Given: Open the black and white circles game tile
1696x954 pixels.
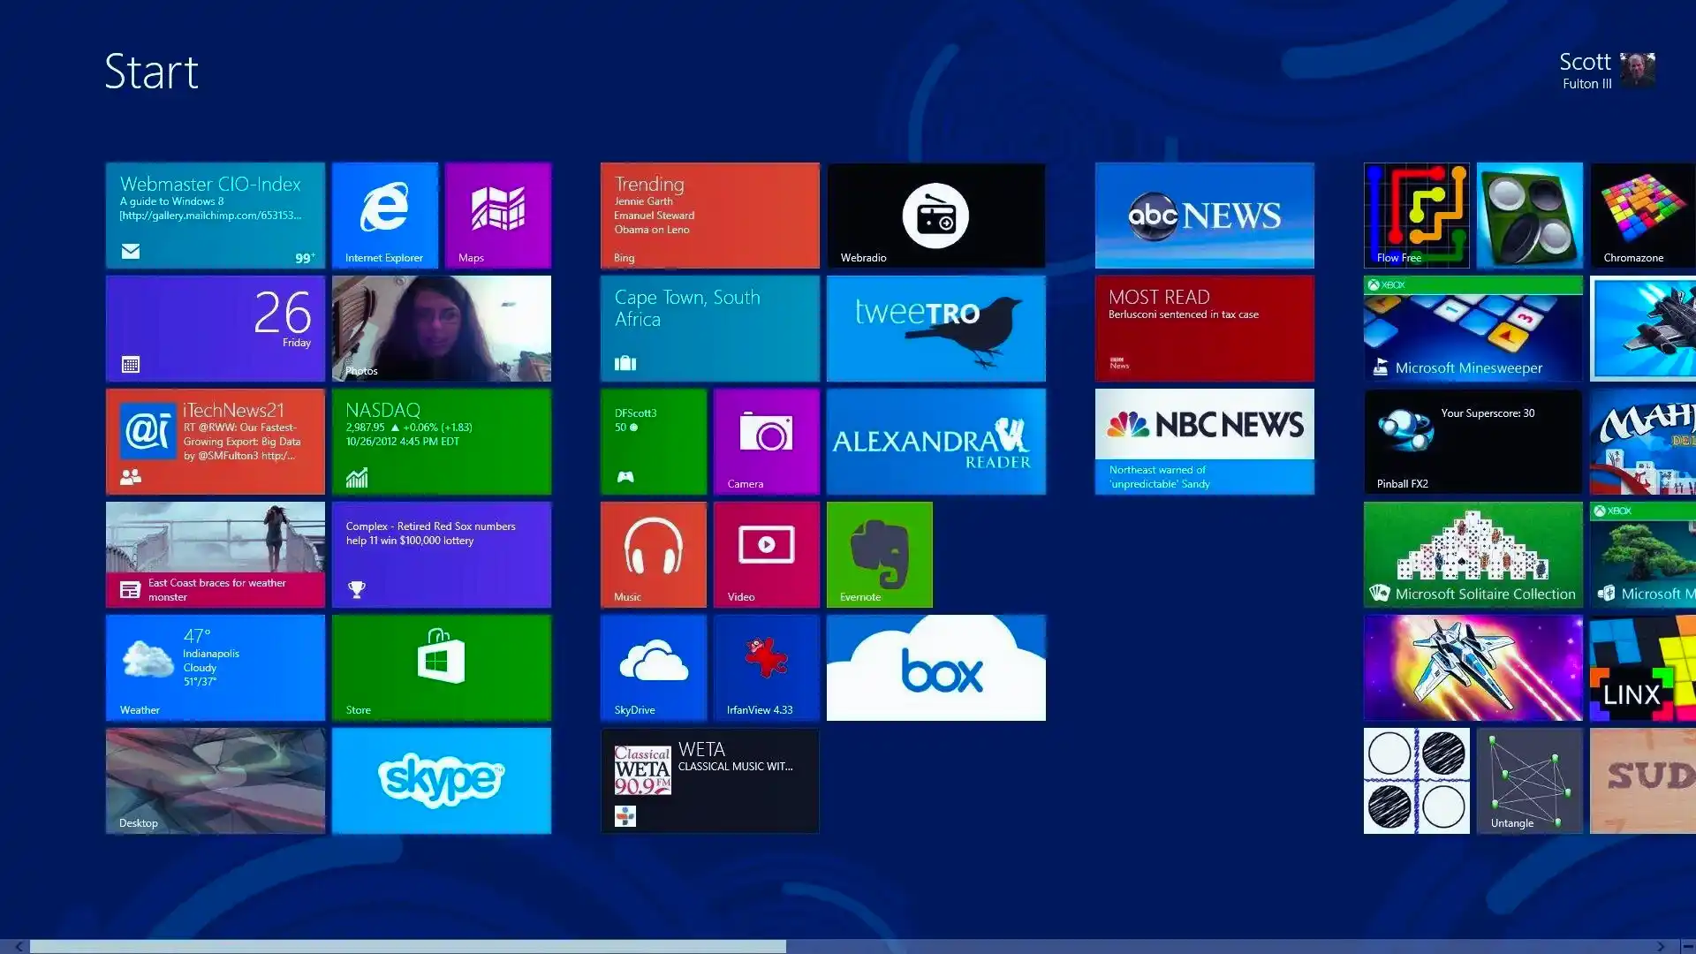Looking at the screenshot, I should 1417,781.
